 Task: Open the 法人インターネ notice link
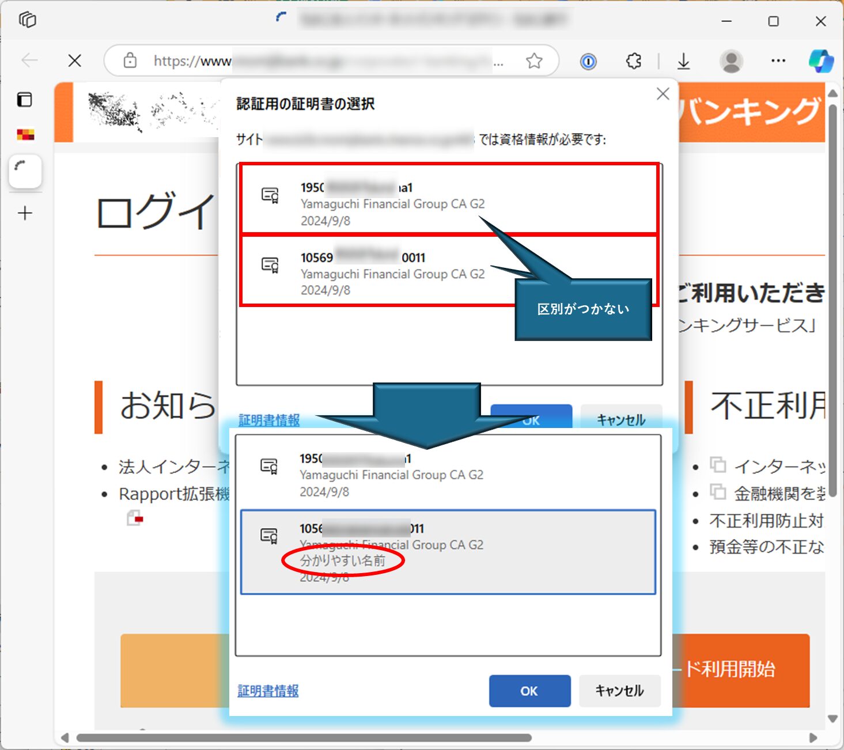pyautogui.click(x=174, y=467)
